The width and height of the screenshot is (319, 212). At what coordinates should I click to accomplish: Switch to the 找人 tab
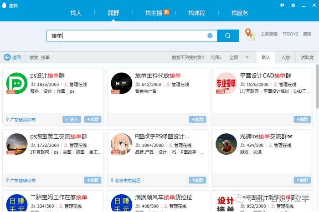pyautogui.click(x=76, y=13)
